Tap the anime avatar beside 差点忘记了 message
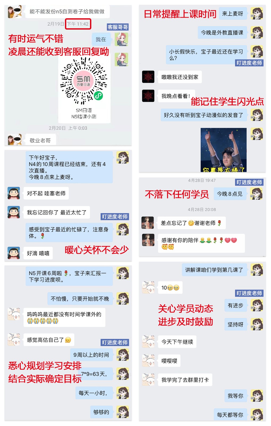 (x=148, y=223)
